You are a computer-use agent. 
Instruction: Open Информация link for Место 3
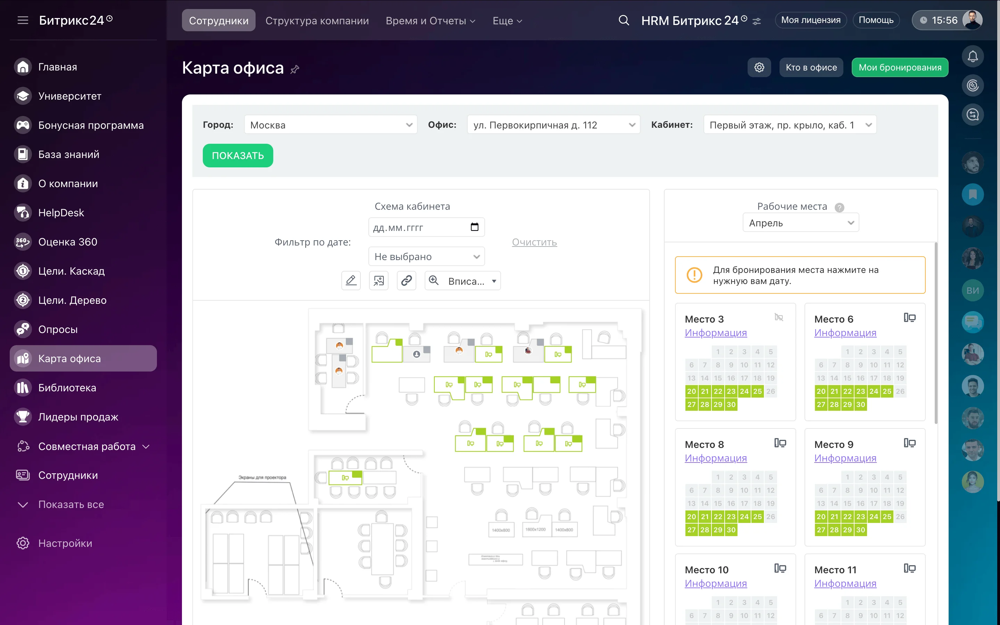tap(715, 332)
